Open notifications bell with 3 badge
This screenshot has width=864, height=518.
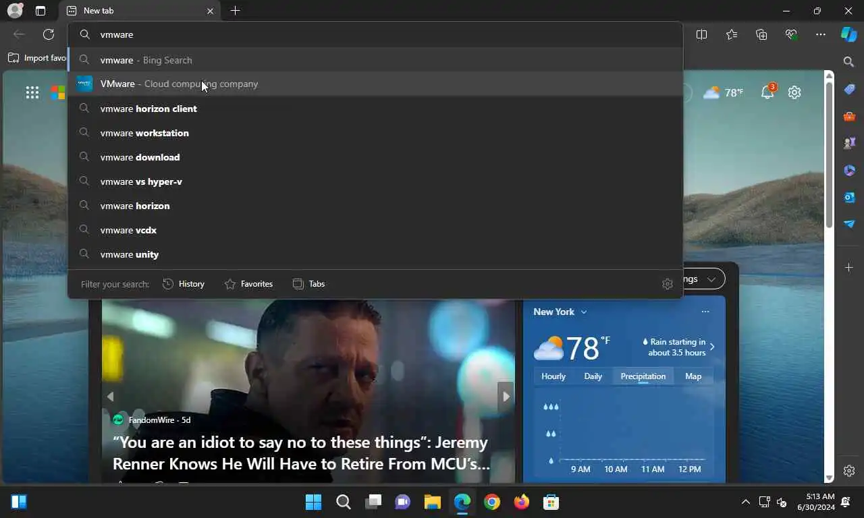point(767,92)
